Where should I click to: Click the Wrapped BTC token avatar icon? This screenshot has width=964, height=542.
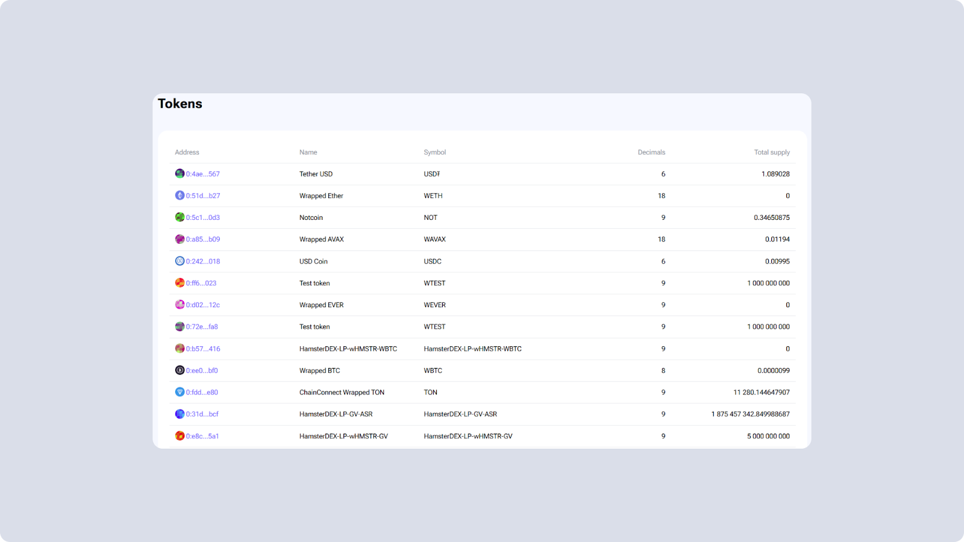coord(180,370)
